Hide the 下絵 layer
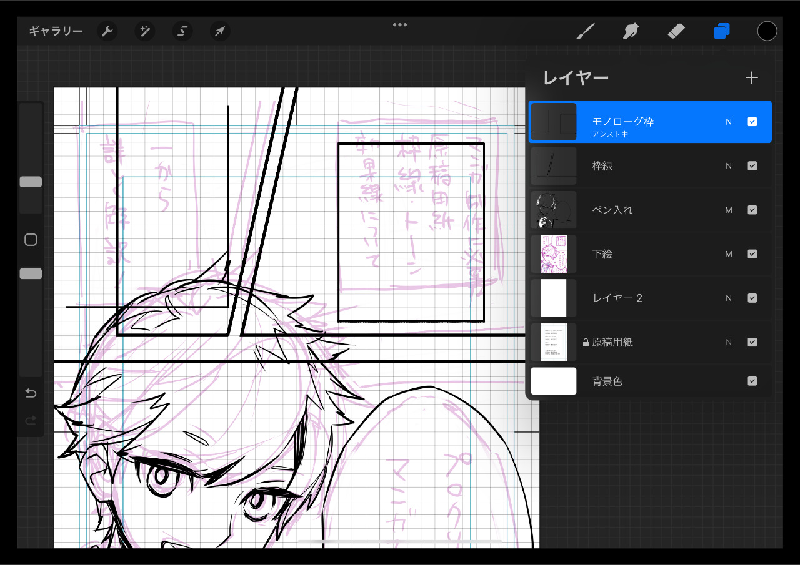This screenshot has width=800, height=565. click(752, 254)
